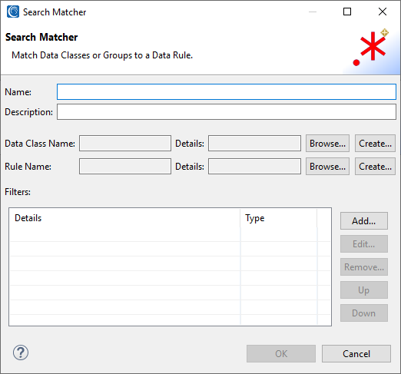Viewport: 401px width, 374px height.
Task: Create a new Rule
Action: [375, 167]
